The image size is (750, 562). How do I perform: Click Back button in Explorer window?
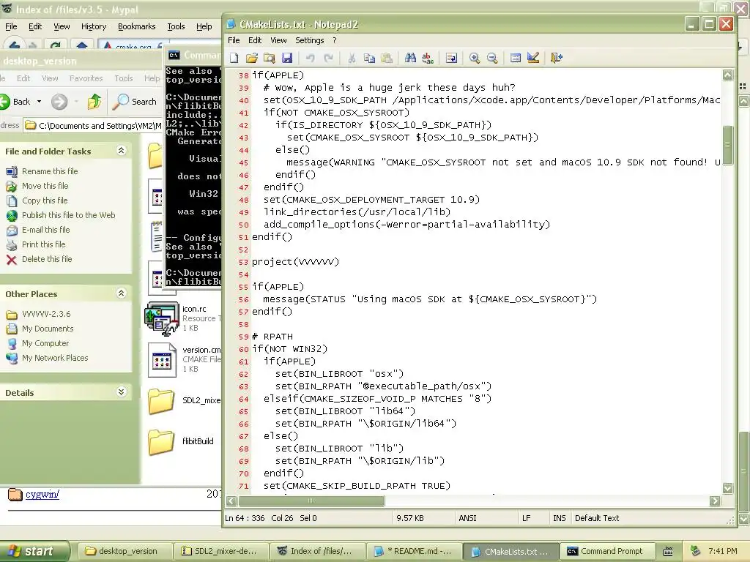15,101
